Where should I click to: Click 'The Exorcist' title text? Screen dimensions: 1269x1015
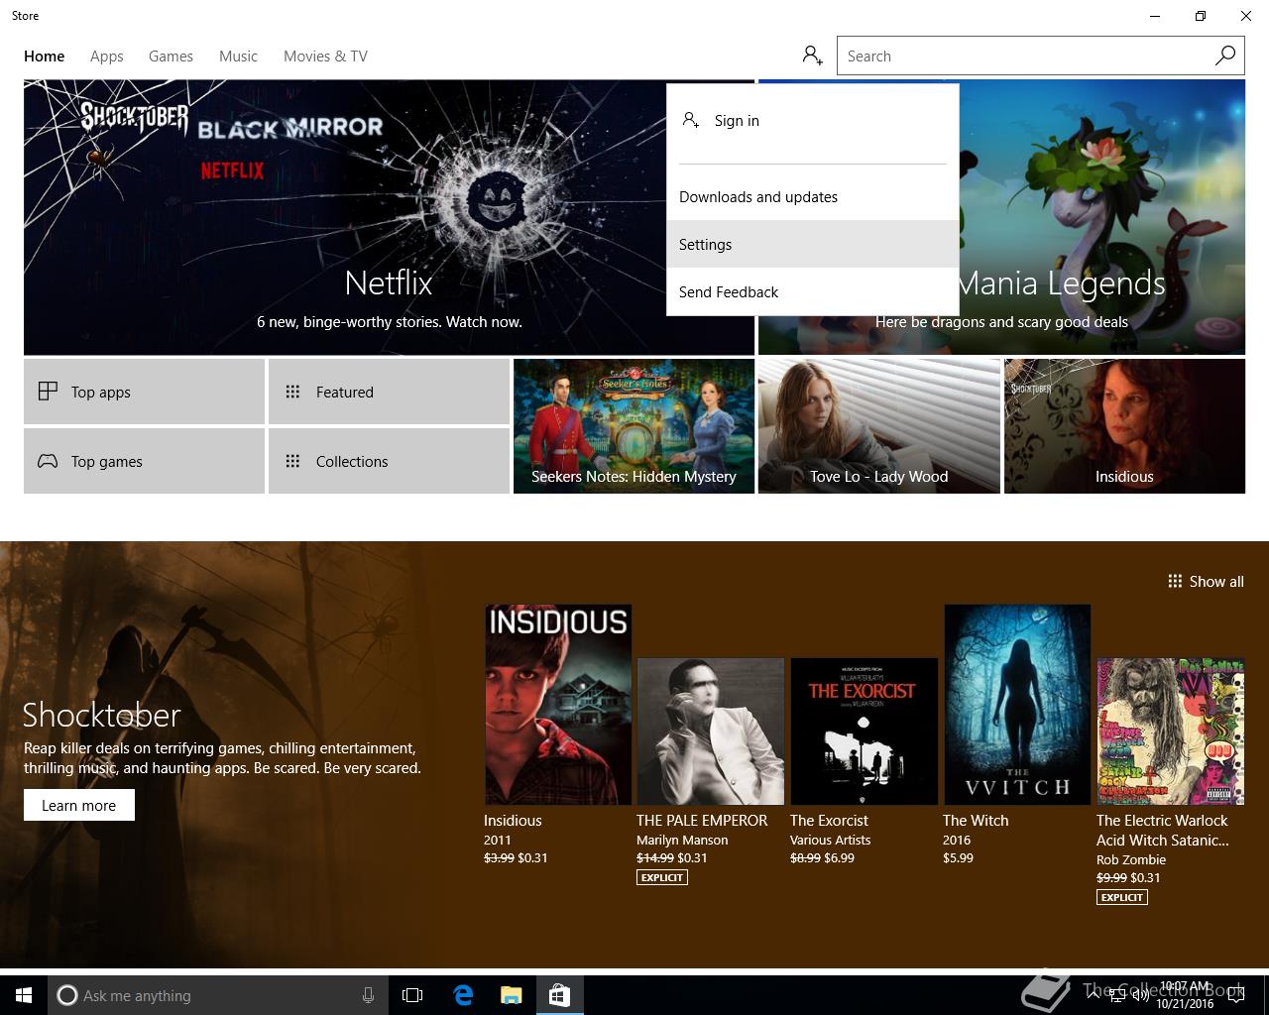pos(829,821)
